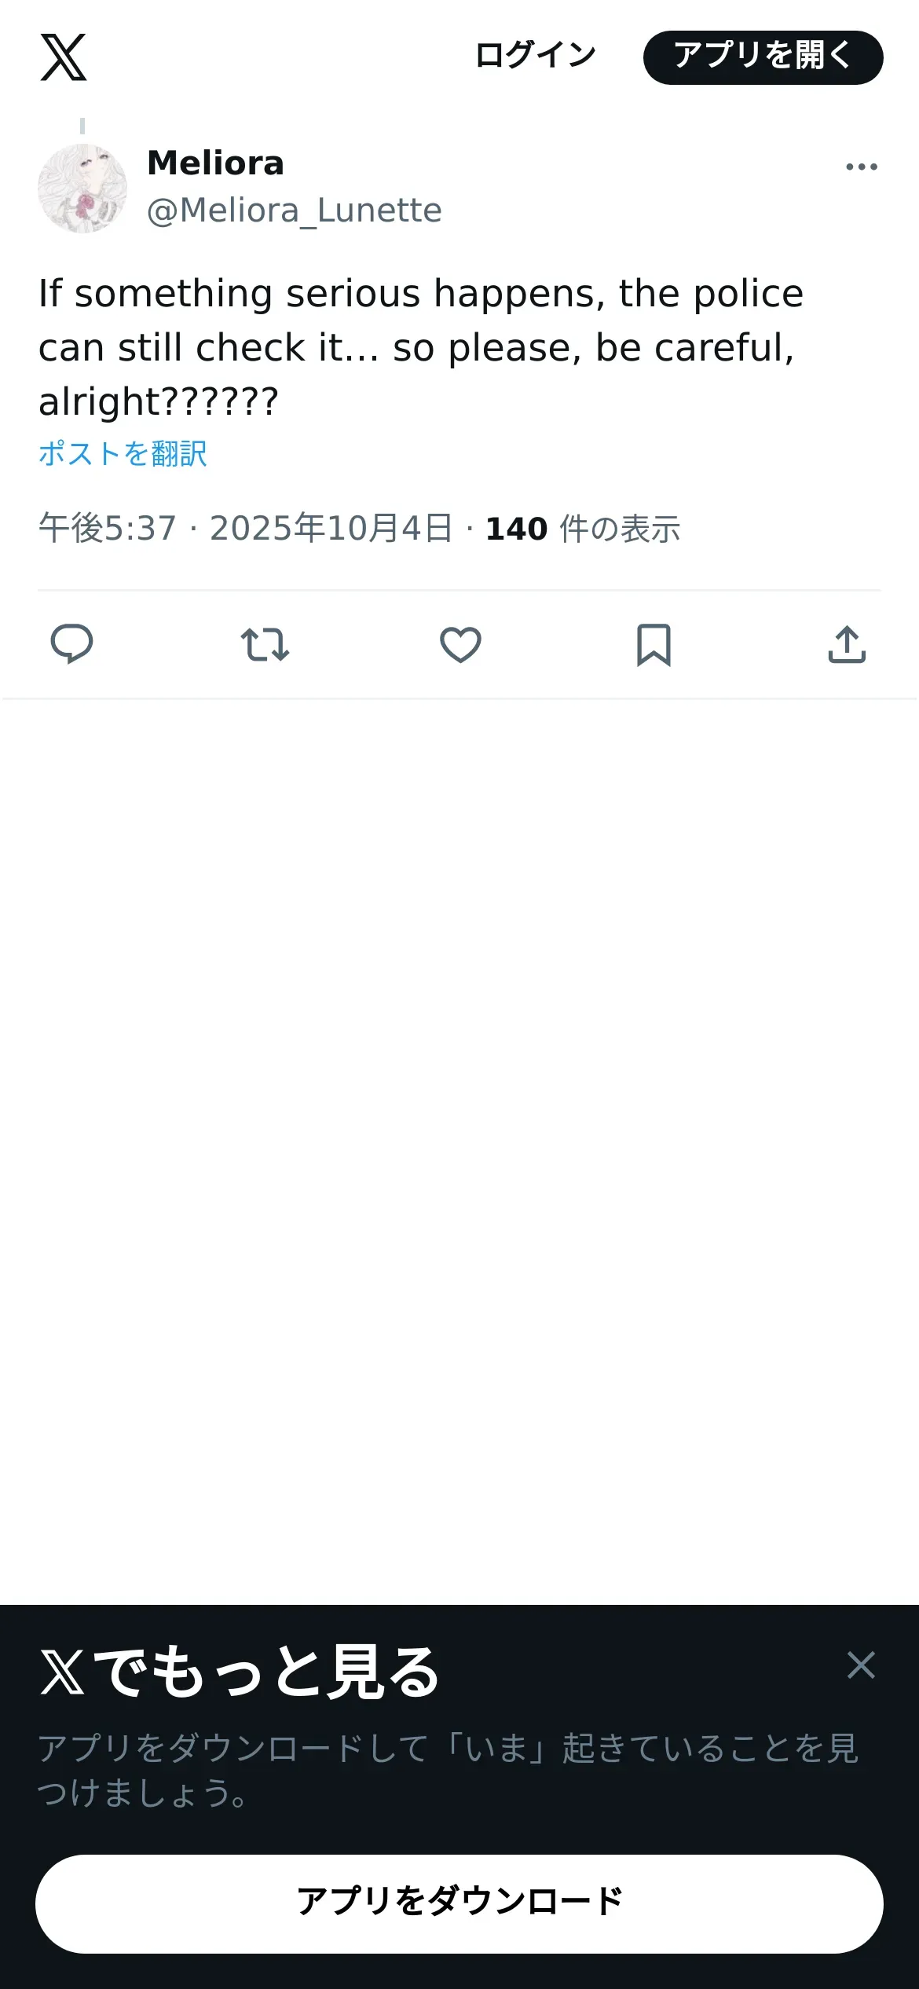Open the ログイン login link

click(x=536, y=56)
